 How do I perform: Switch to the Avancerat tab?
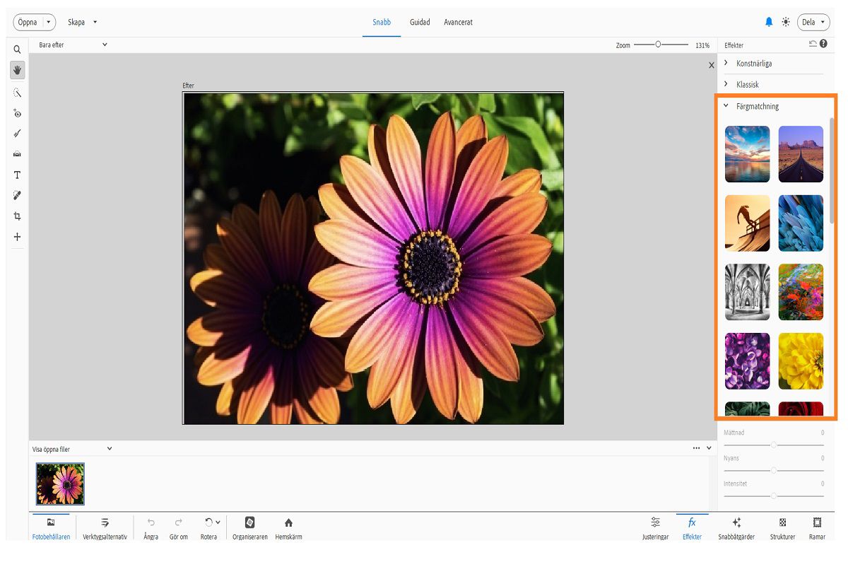(458, 22)
